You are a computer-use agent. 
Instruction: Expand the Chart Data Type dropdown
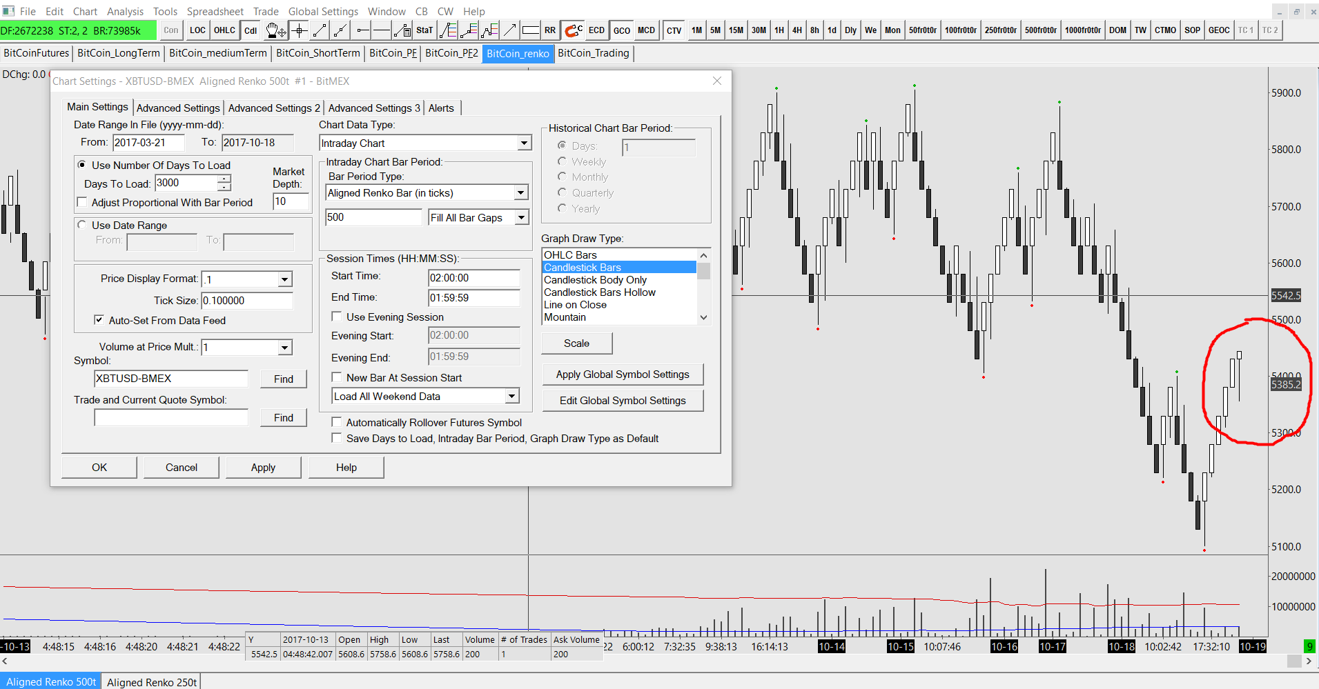pyautogui.click(x=524, y=143)
